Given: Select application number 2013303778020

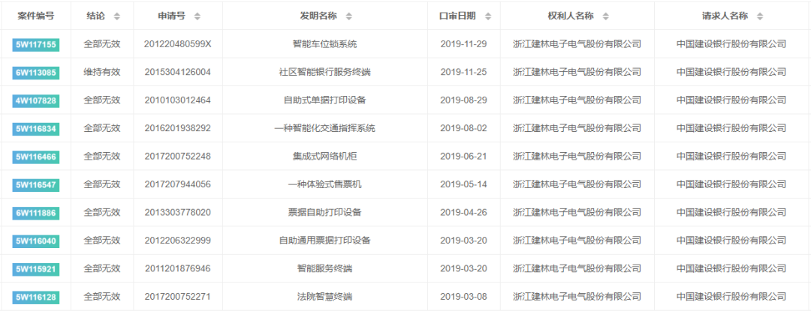Looking at the screenshot, I should [178, 212].
